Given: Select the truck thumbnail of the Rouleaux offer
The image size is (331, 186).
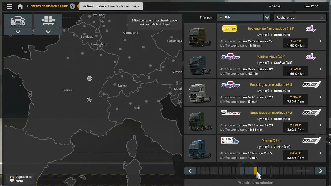Looking at the screenshot, I should 200,36.
